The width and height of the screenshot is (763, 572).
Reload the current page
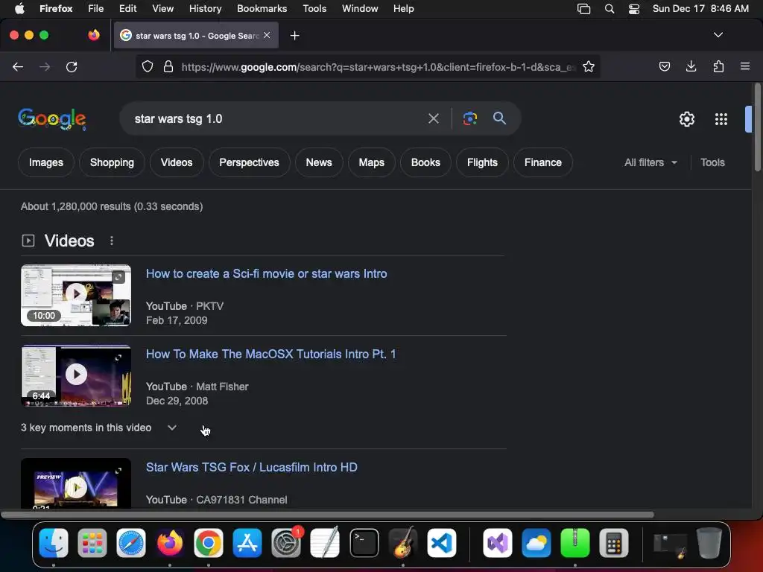tap(72, 66)
